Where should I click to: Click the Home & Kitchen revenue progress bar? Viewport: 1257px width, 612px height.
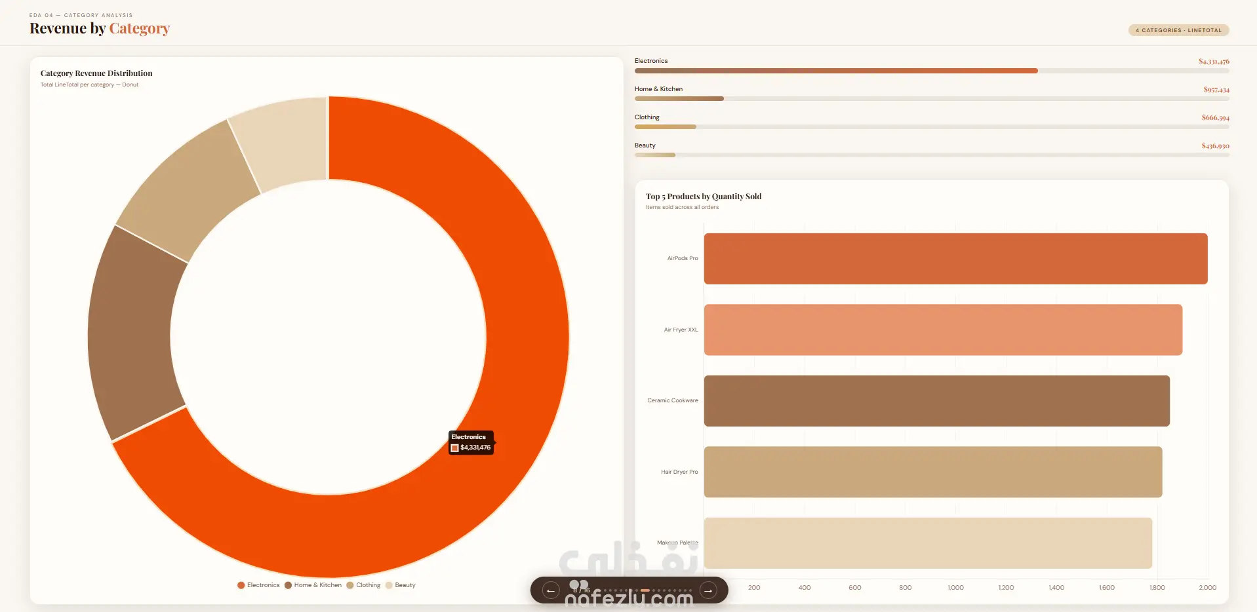tap(932, 99)
